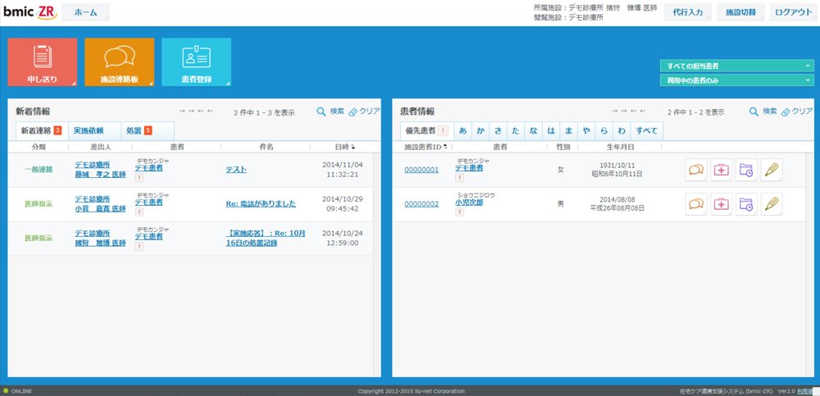820x396 pixels.
Task: Select 優先患者 filter tab
Action: pyautogui.click(x=426, y=131)
